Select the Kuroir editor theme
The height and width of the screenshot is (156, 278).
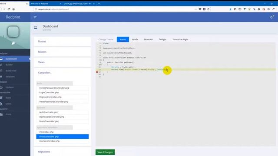coord(122,39)
